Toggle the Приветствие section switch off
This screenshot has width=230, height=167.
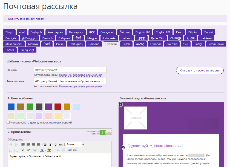pos(106,133)
